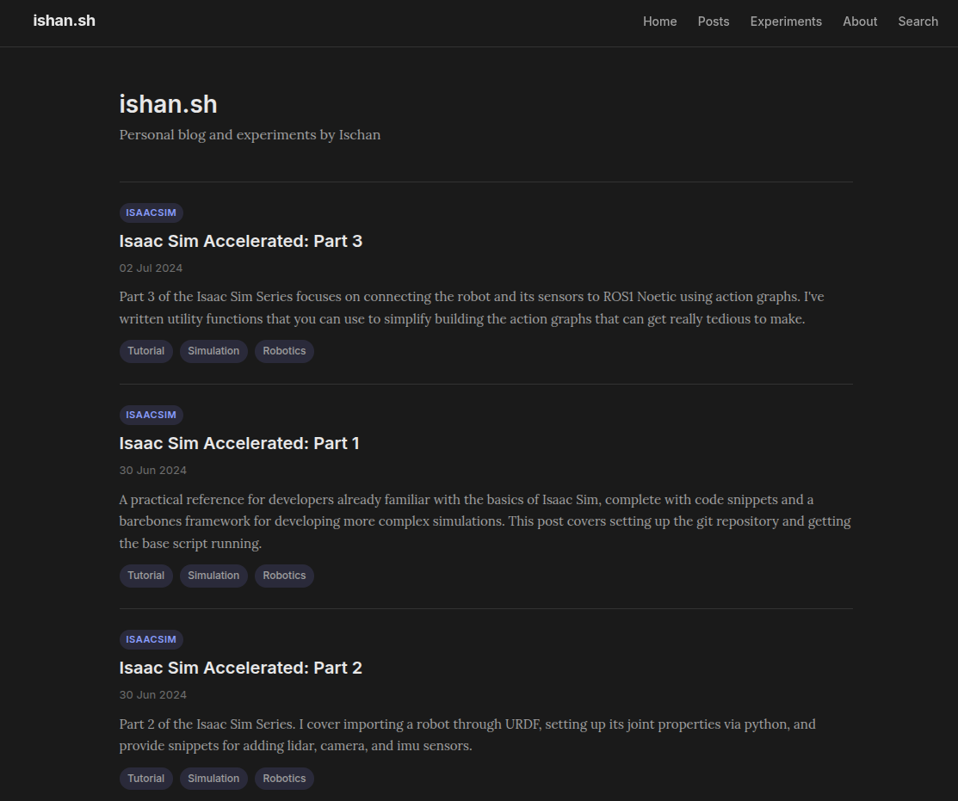Click the large ishan.sh page heading
958x801 pixels.
coord(168,104)
